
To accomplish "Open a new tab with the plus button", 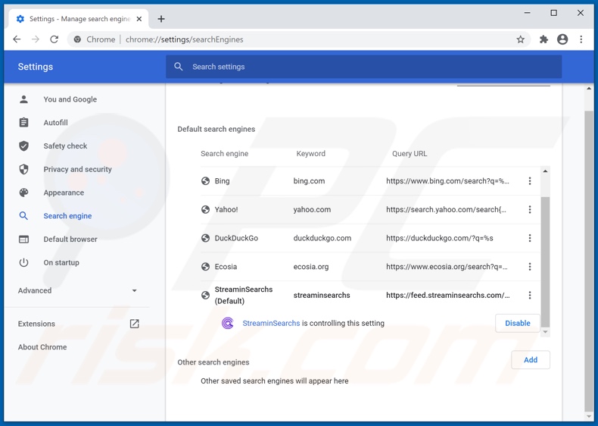I will click(161, 18).
